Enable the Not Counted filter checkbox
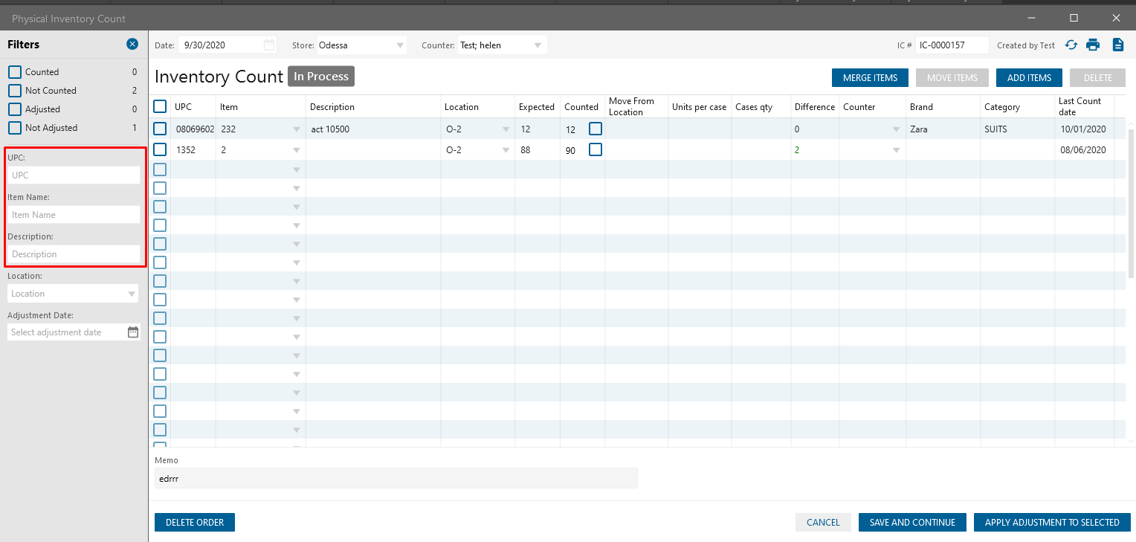This screenshot has width=1136, height=542. (x=15, y=91)
